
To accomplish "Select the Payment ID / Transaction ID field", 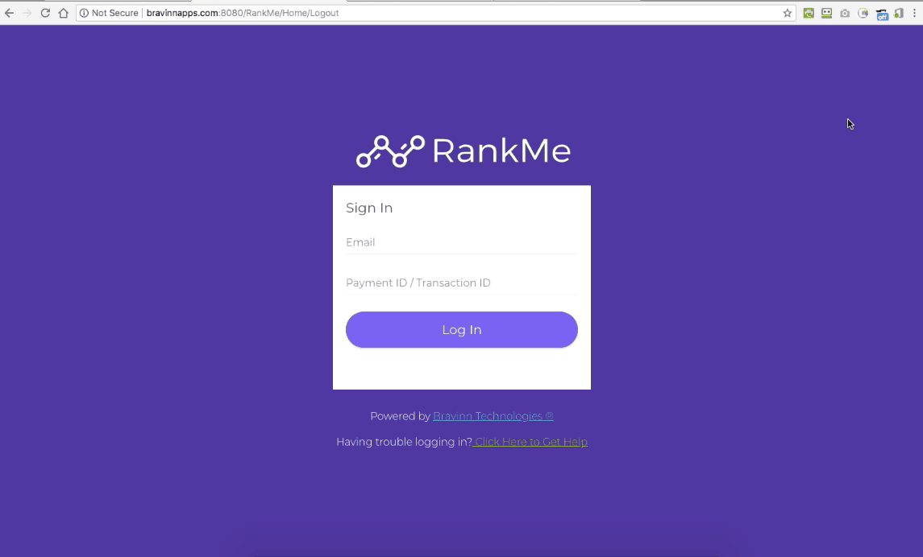I will pyautogui.click(x=461, y=283).
